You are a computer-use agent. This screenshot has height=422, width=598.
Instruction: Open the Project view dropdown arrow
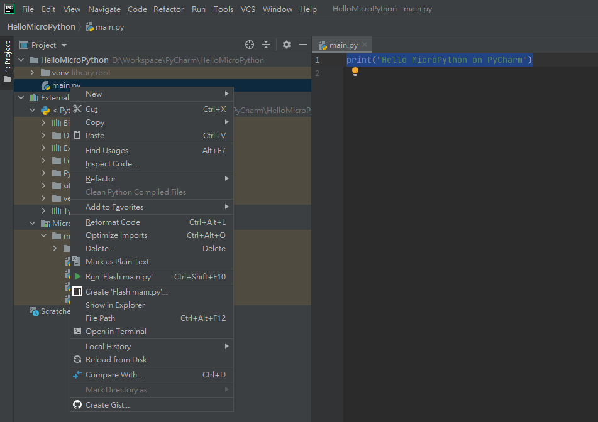pos(64,45)
